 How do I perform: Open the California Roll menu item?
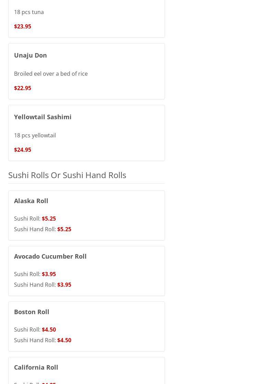[x=36, y=367]
